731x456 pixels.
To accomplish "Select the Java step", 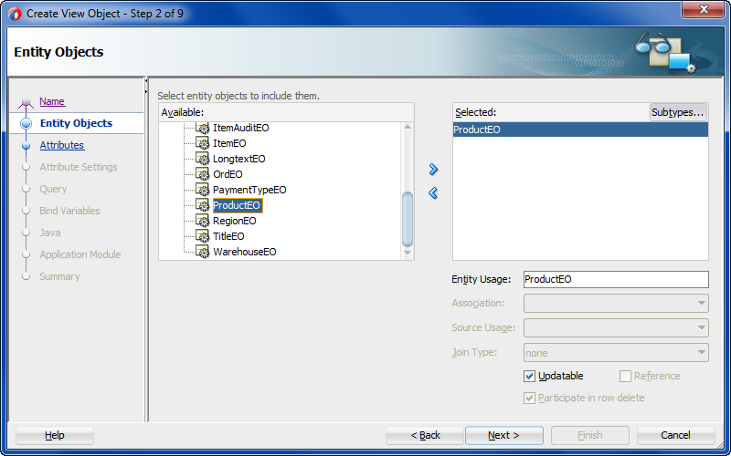I will pyautogui.click(x=50, y=233).
